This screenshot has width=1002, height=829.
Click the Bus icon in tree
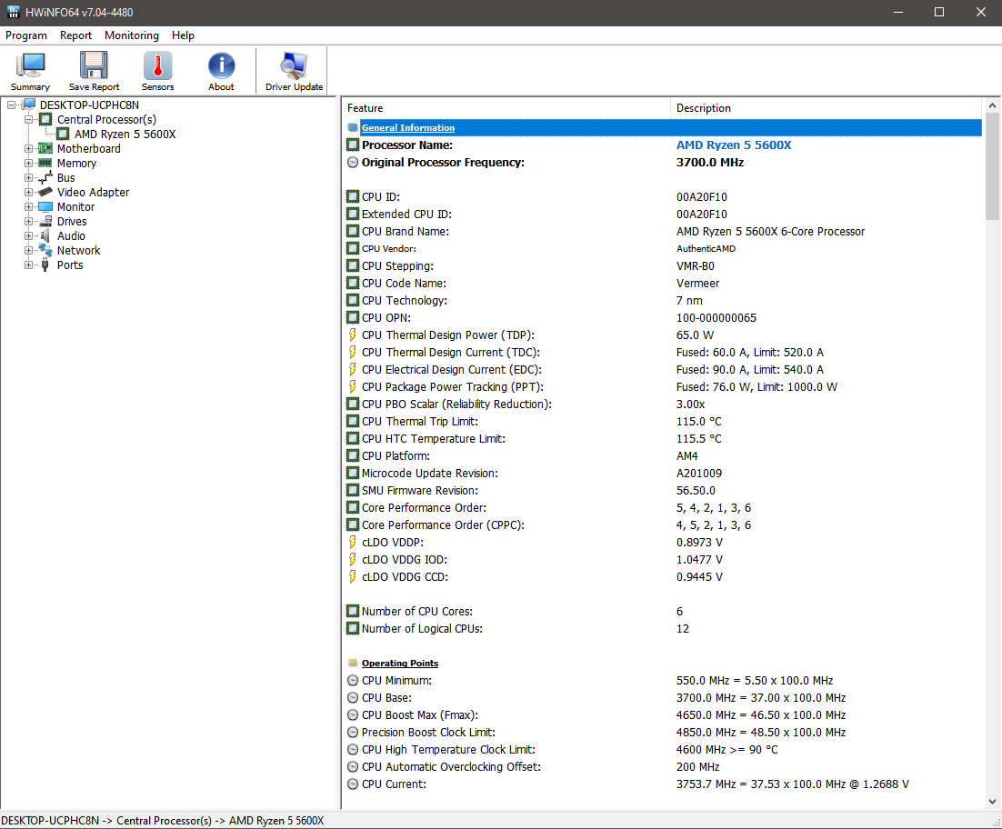(45, 177)
